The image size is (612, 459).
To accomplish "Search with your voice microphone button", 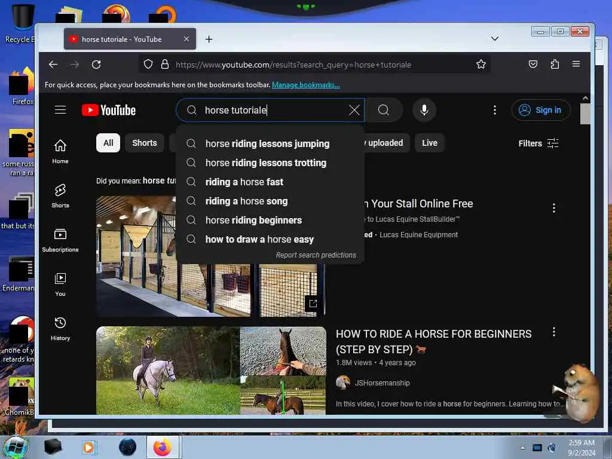I will tap(424, 110).
